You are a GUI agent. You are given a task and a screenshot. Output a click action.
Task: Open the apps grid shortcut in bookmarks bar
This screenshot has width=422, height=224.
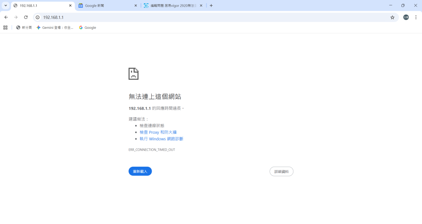tap(5, 28)
